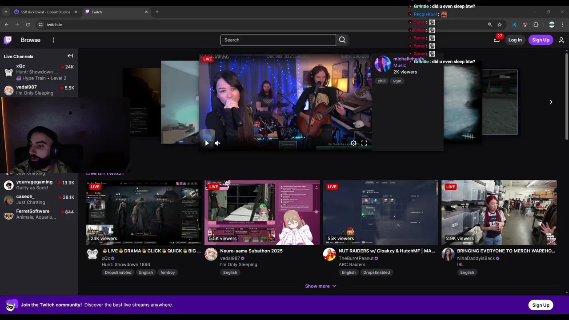Viewport: 569px width, 320px height.
Task: Click the NinaDaddyisBack channel name
Action: coord(476,258)
